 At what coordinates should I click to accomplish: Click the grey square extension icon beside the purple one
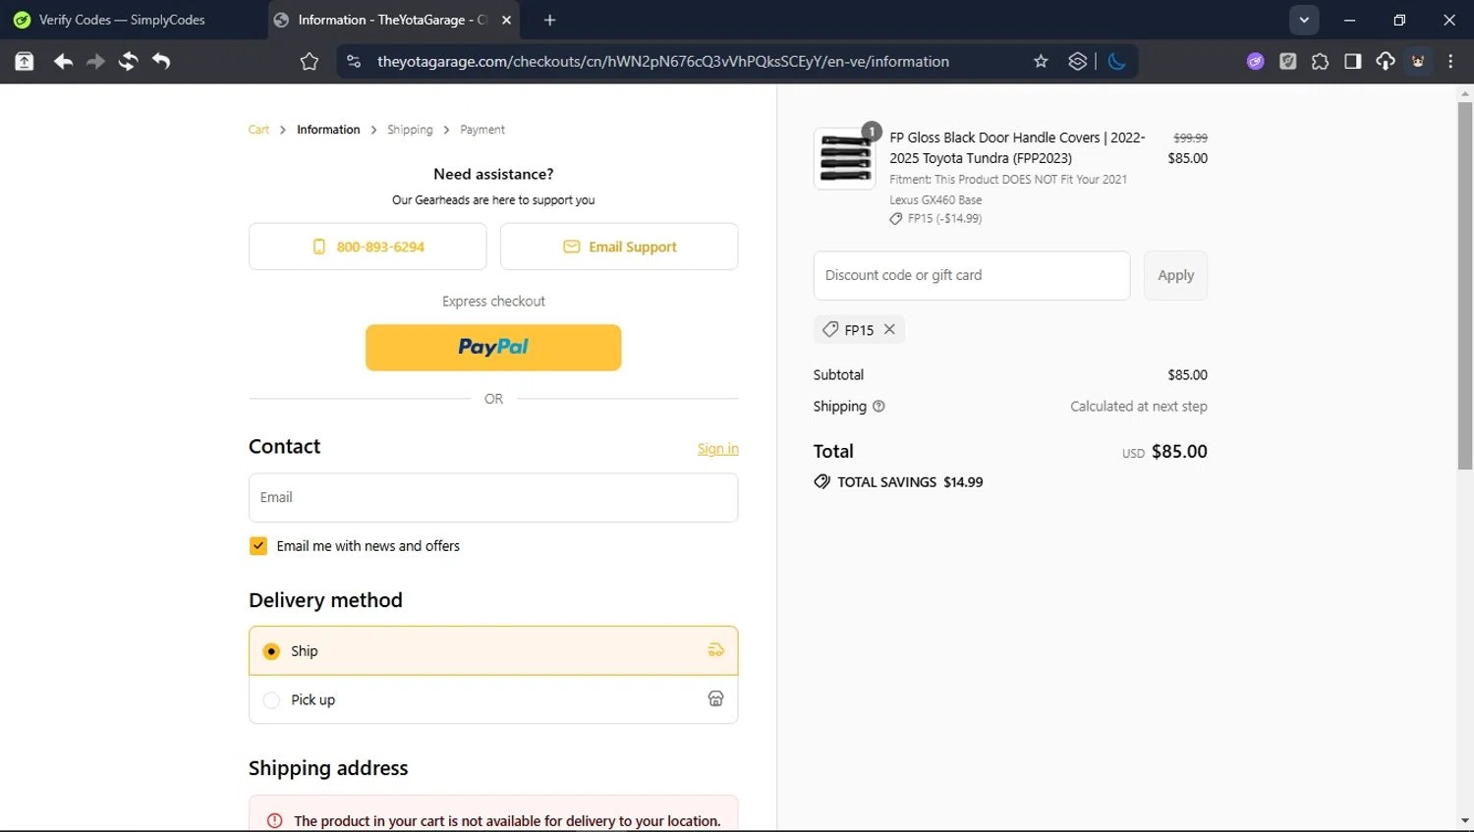point(1287,62)
